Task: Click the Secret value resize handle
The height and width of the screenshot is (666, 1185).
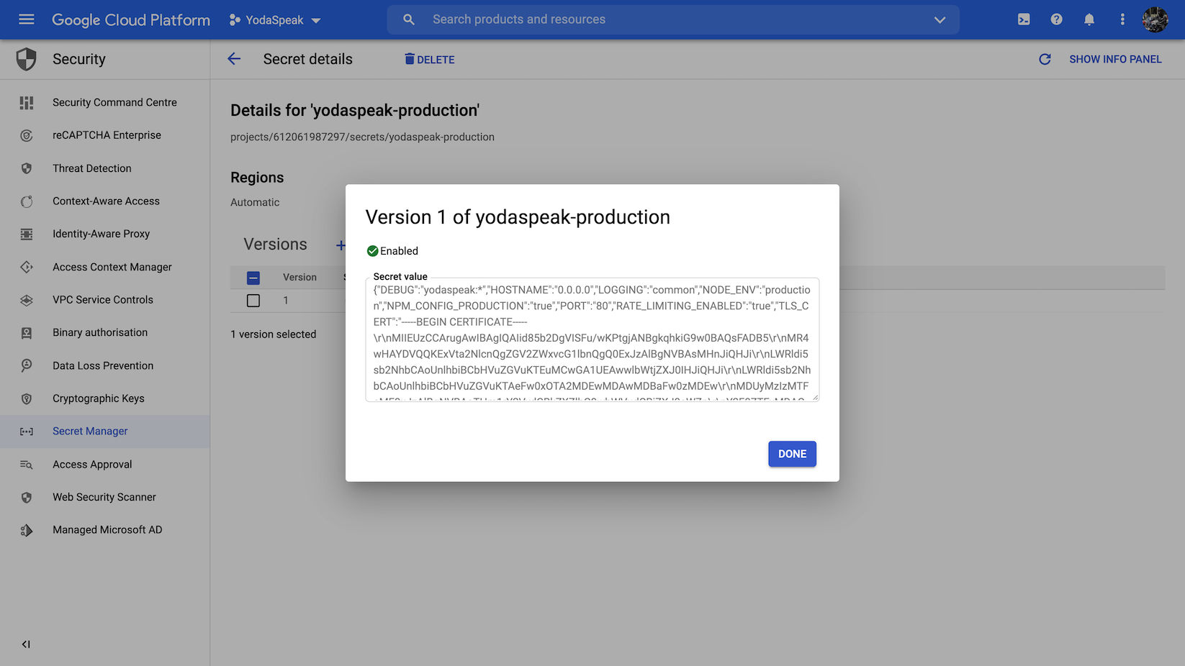Action: (815, 397)
